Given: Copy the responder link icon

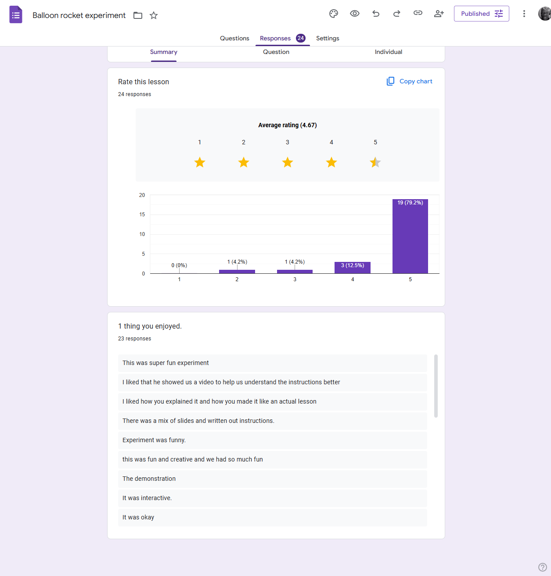Looking at the screenshot, I should tap(418, 13).
